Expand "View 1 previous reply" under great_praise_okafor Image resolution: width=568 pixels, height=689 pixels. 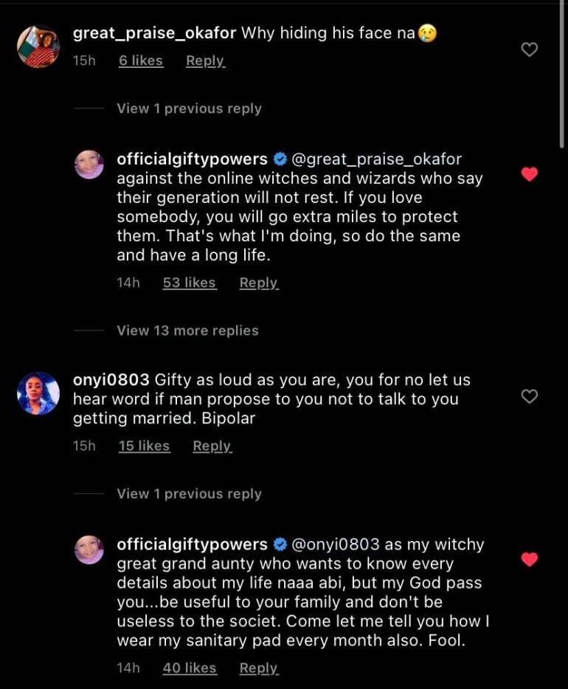pyautogui.click(x=189, y=108)
